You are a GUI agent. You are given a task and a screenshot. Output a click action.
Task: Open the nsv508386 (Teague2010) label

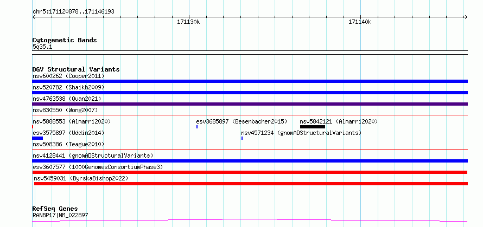[x=68, y=144]
